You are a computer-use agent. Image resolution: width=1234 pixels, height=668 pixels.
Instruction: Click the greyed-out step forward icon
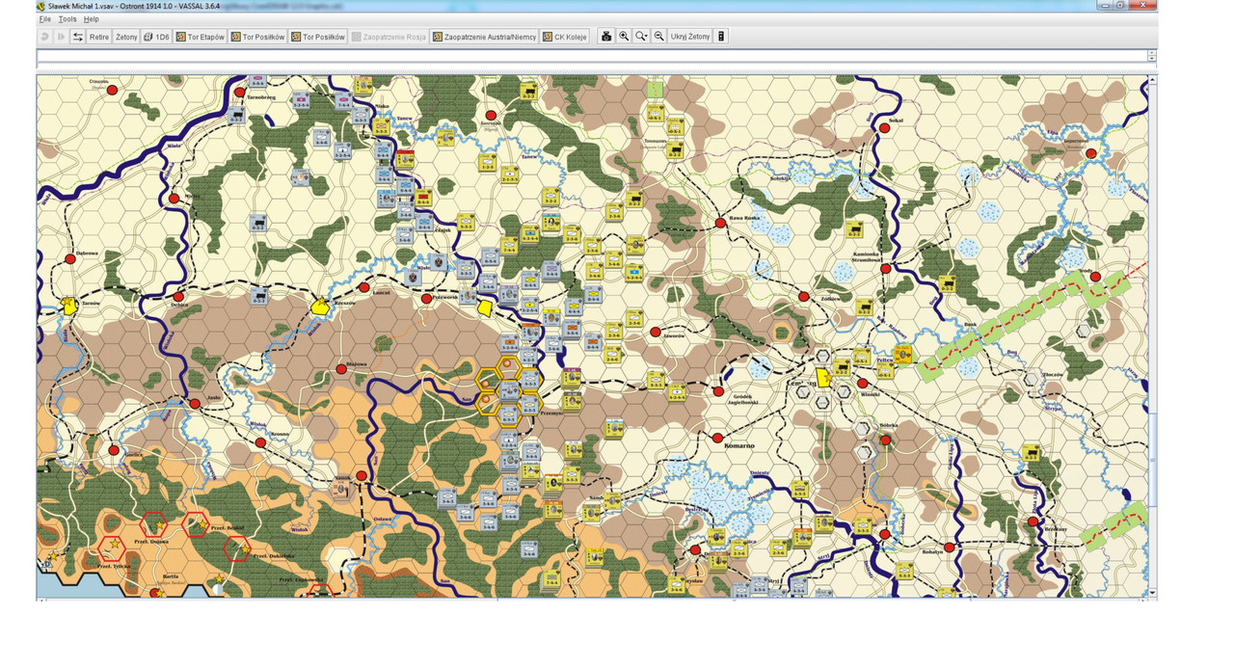tap(60, 37)
